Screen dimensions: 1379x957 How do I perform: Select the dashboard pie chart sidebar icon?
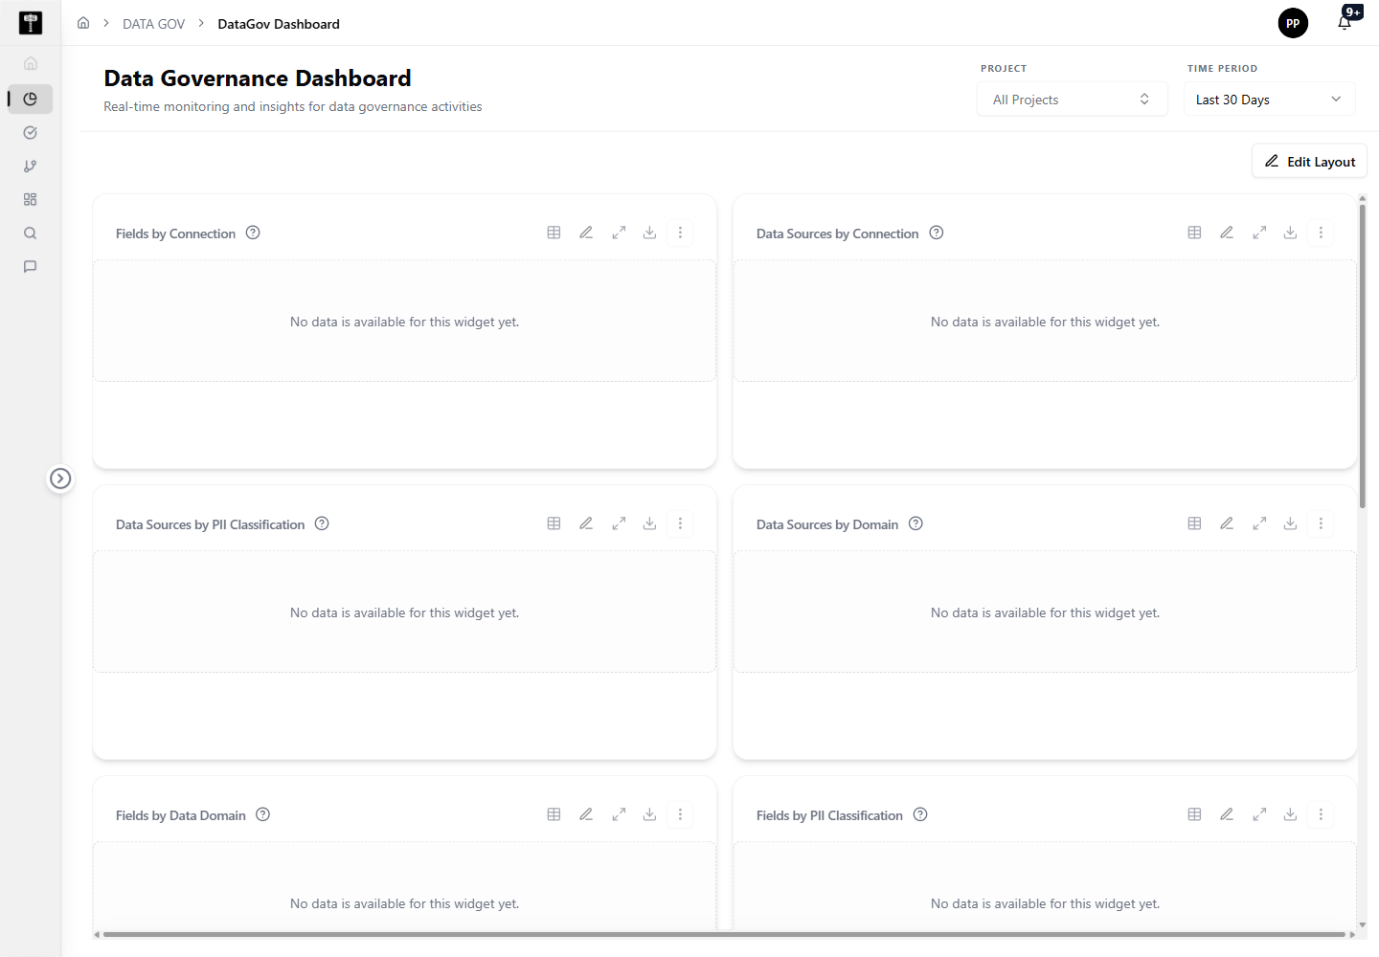31,99
